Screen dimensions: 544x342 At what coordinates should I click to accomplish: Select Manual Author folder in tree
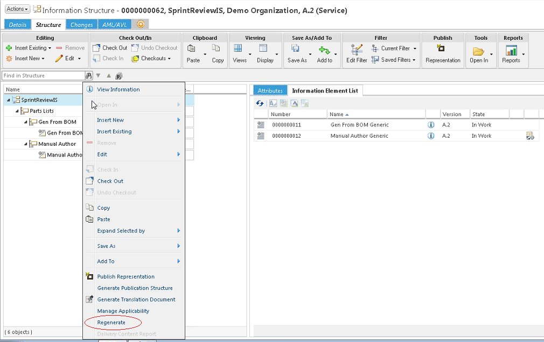point(57,144)
